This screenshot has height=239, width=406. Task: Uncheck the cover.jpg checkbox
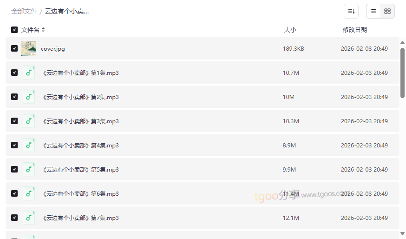tap(14, 48)
